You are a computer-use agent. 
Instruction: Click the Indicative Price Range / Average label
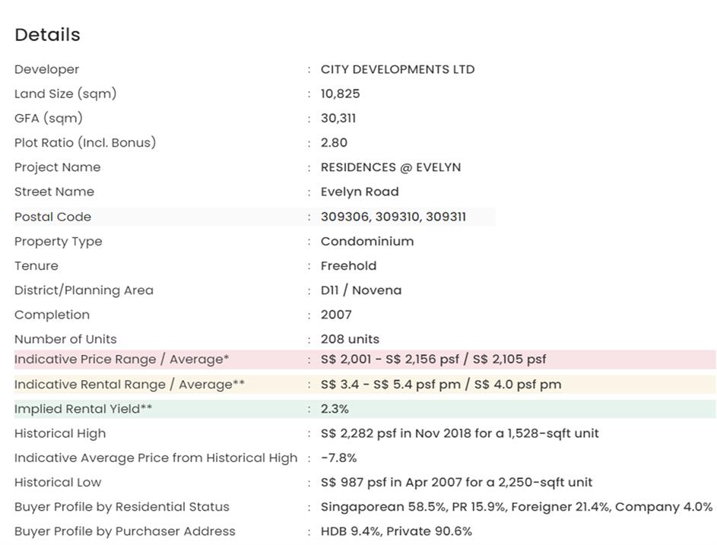[122, 360]
